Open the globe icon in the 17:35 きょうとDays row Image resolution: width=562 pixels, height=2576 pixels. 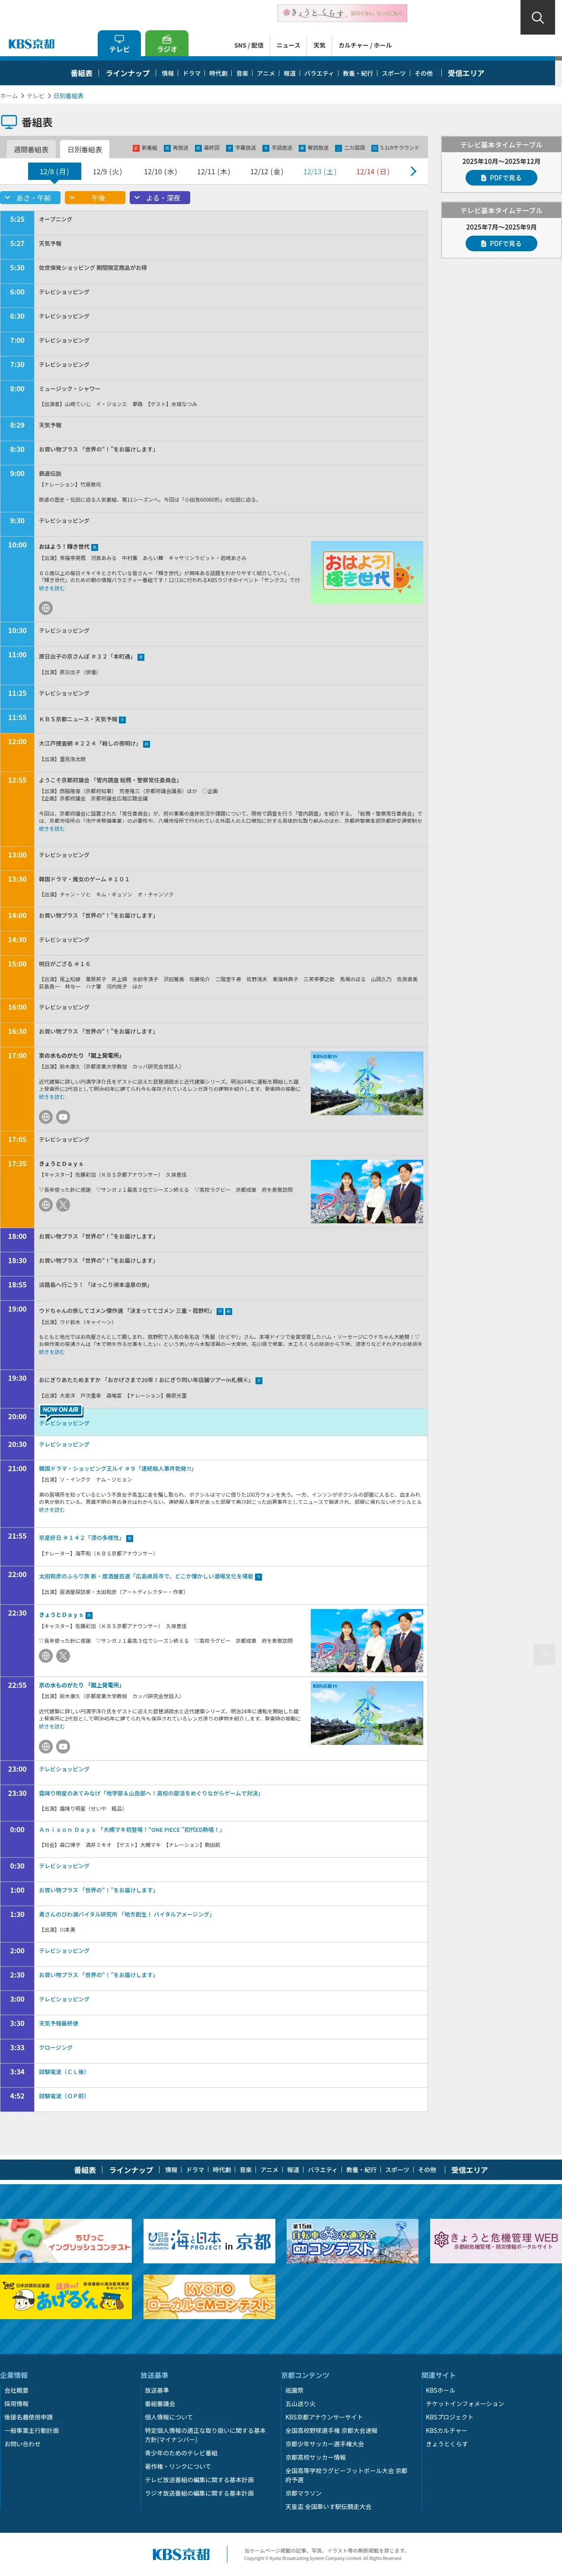(45, 1205)
